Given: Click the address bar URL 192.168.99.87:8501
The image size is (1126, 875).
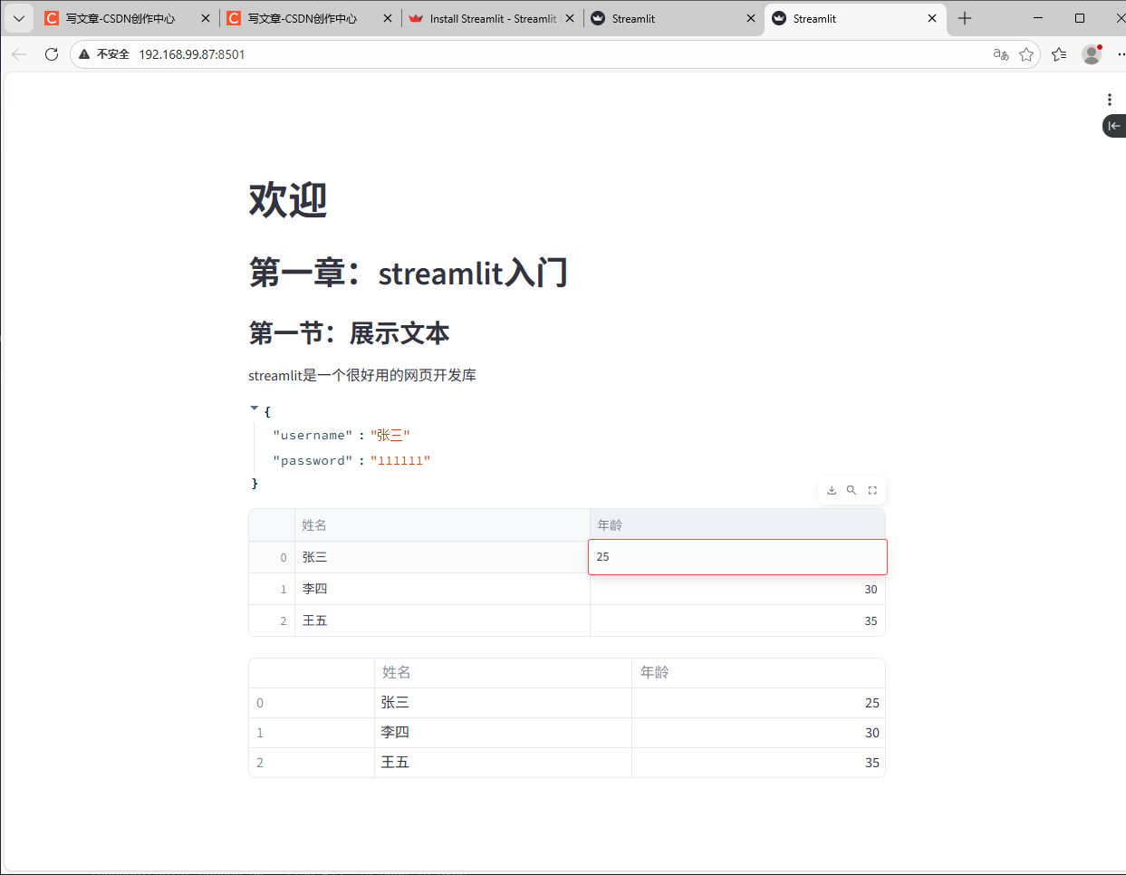Looking at the screenshot, I should tap(192, 54).
